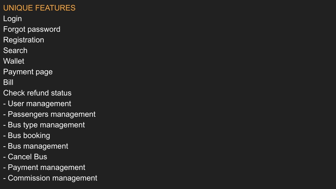Image resolution: width=336 pixels, height=189 pixels.
Task: Click the Search text item
Action: pos(15,51)
